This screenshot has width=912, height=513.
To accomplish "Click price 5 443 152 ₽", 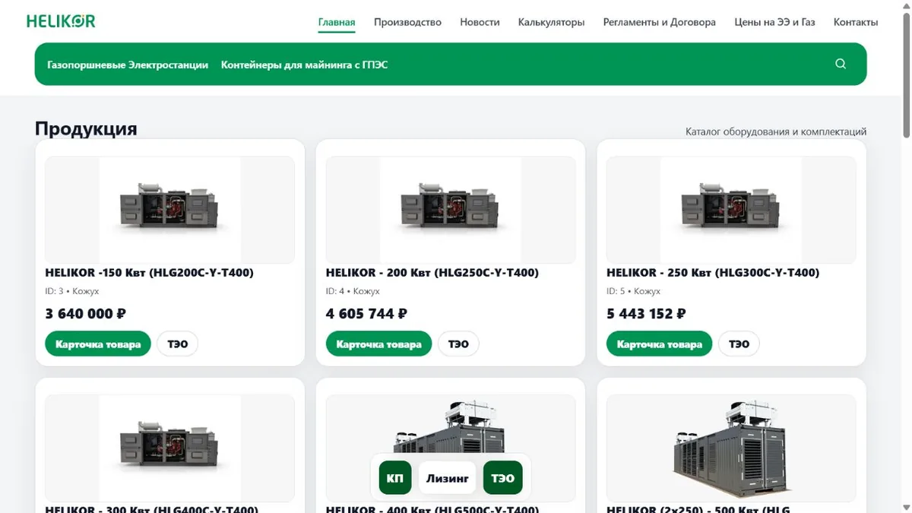I will (647, 313).
